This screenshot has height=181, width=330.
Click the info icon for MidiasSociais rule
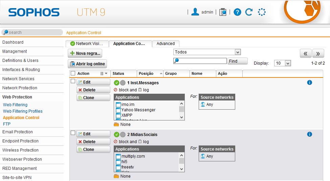(x=309, y=134)
